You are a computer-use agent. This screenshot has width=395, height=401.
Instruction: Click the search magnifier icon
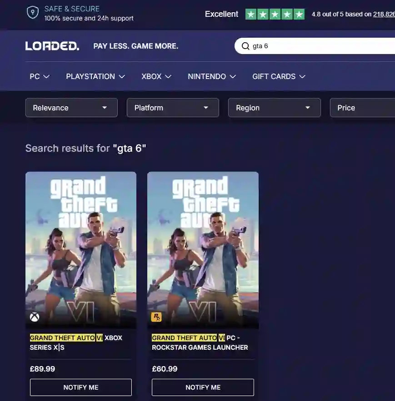point(245,46)
